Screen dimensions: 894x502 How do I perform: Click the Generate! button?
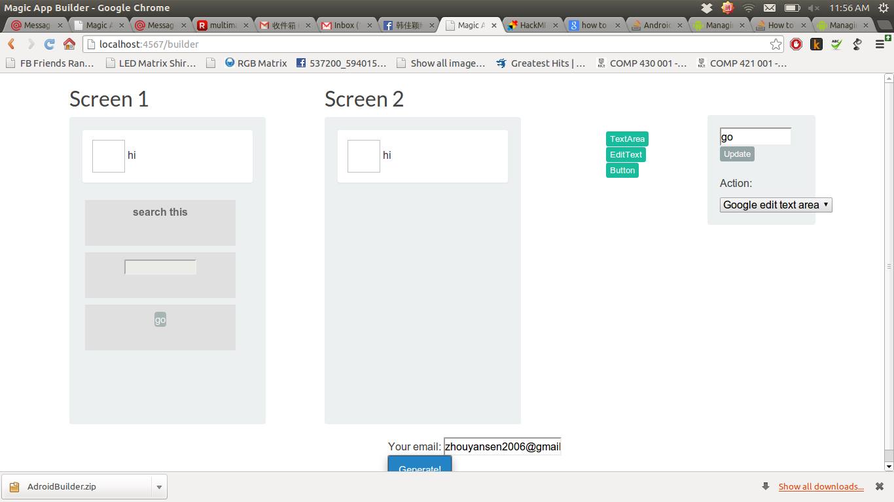point(420,465)
